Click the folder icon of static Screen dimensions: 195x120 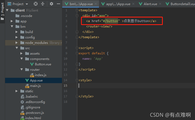coord(22,91)
